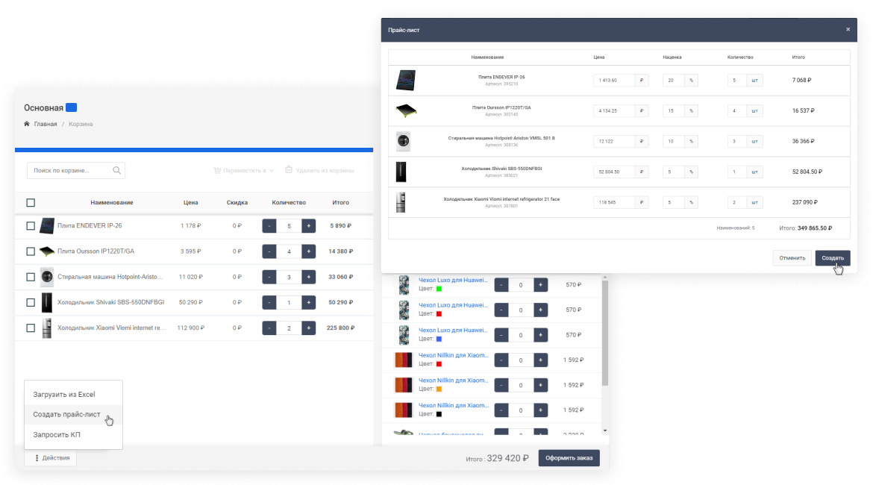Increase quantity of Холодильник Xiaomi Viomi in cart

click(308, 328)
